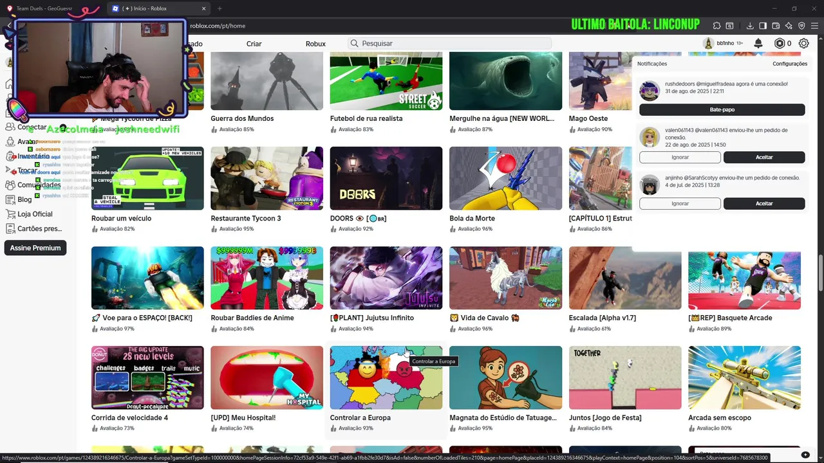The width and height of the screenshot is (824, 463).
Task: Open the browser shield protection icon
Action: click(x=801, y=26)
